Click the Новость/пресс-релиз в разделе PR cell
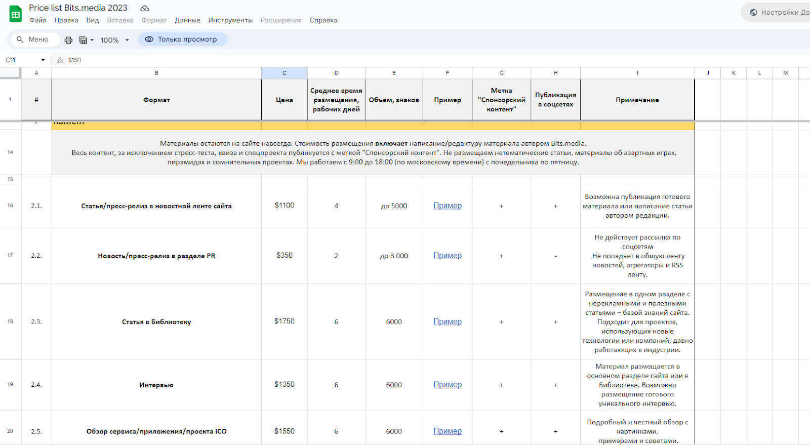The image size is (810, 445). 156,256
